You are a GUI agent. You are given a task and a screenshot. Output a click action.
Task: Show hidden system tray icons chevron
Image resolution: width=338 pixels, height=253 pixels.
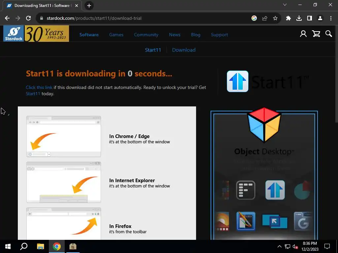click(279, 246)
